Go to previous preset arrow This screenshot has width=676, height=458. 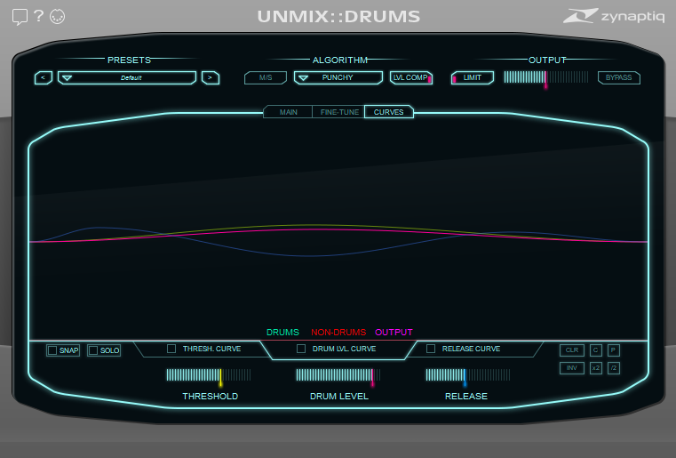tap(44, 77)
